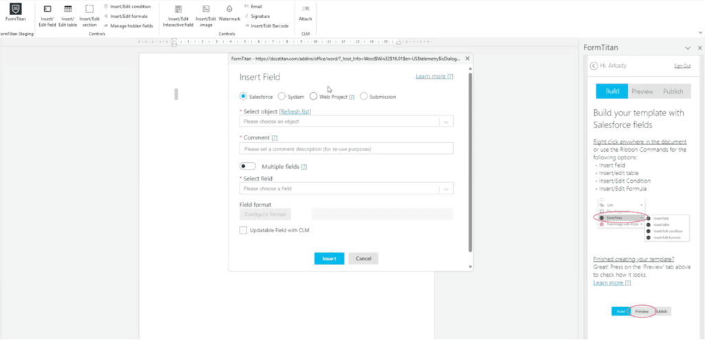Viewport: 705px width, 340px height.
Task: Click 'Finished creating your template?' link
Action: (633, 259)
